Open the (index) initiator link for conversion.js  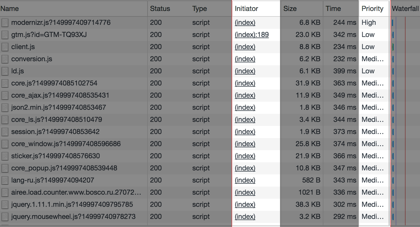coord(245,59)
